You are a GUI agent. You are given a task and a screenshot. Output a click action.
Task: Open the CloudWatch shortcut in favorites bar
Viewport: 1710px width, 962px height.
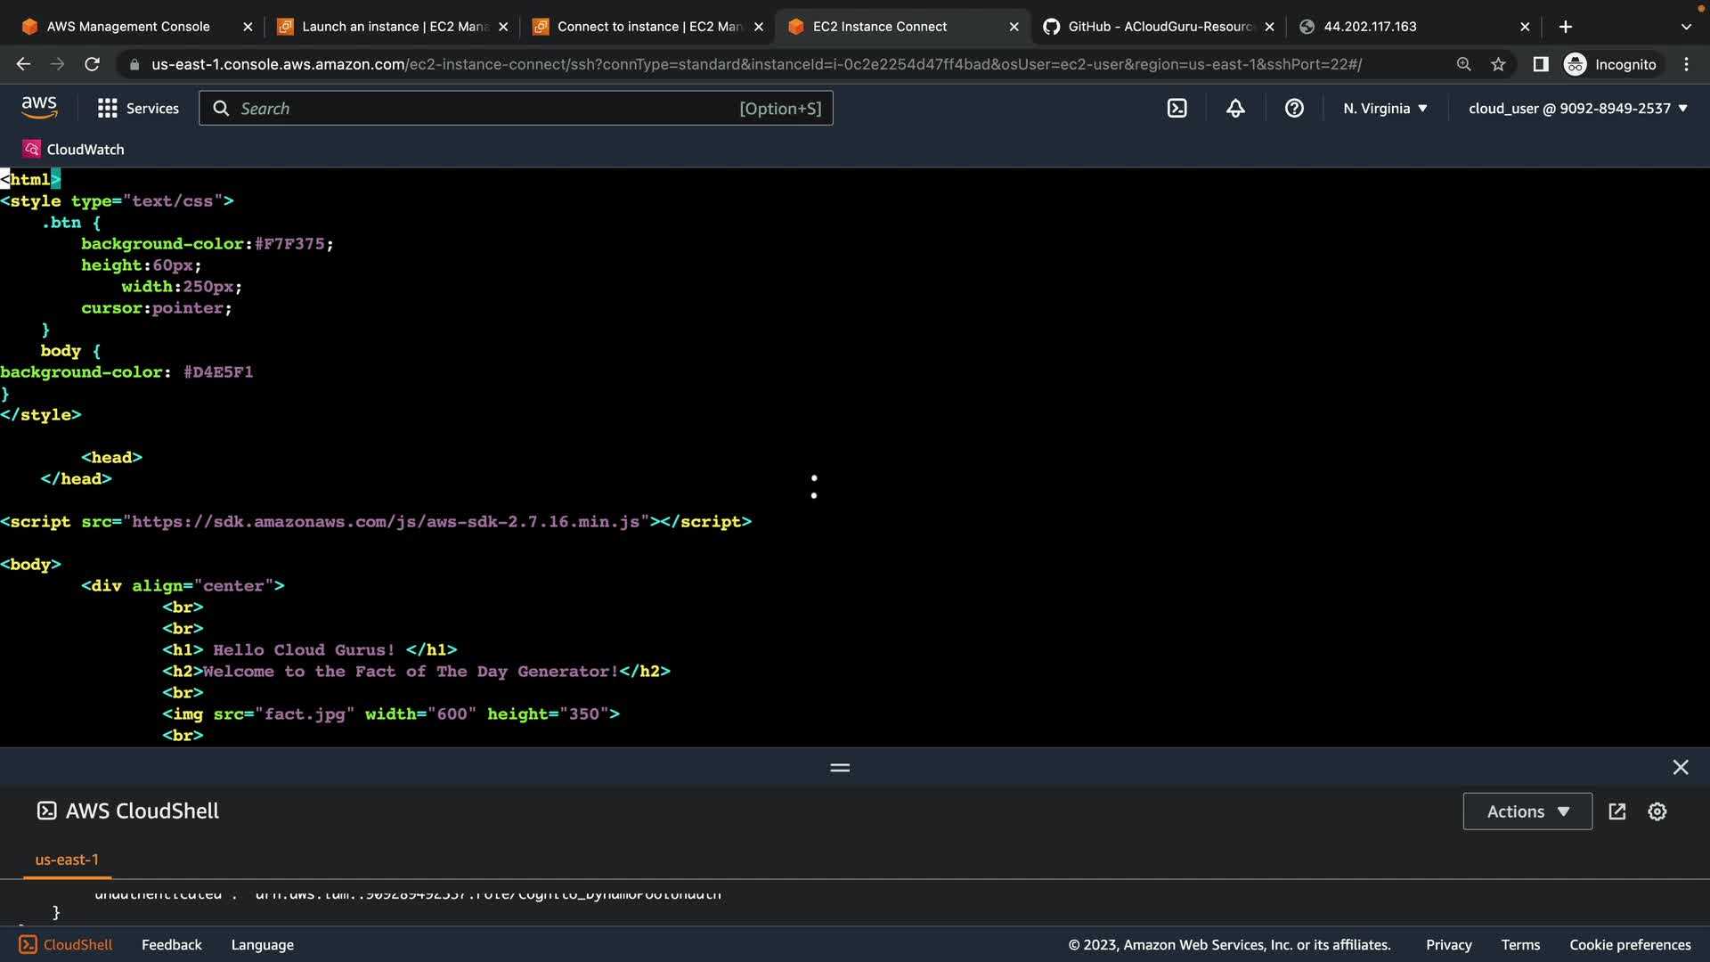[x=74, y=150]
